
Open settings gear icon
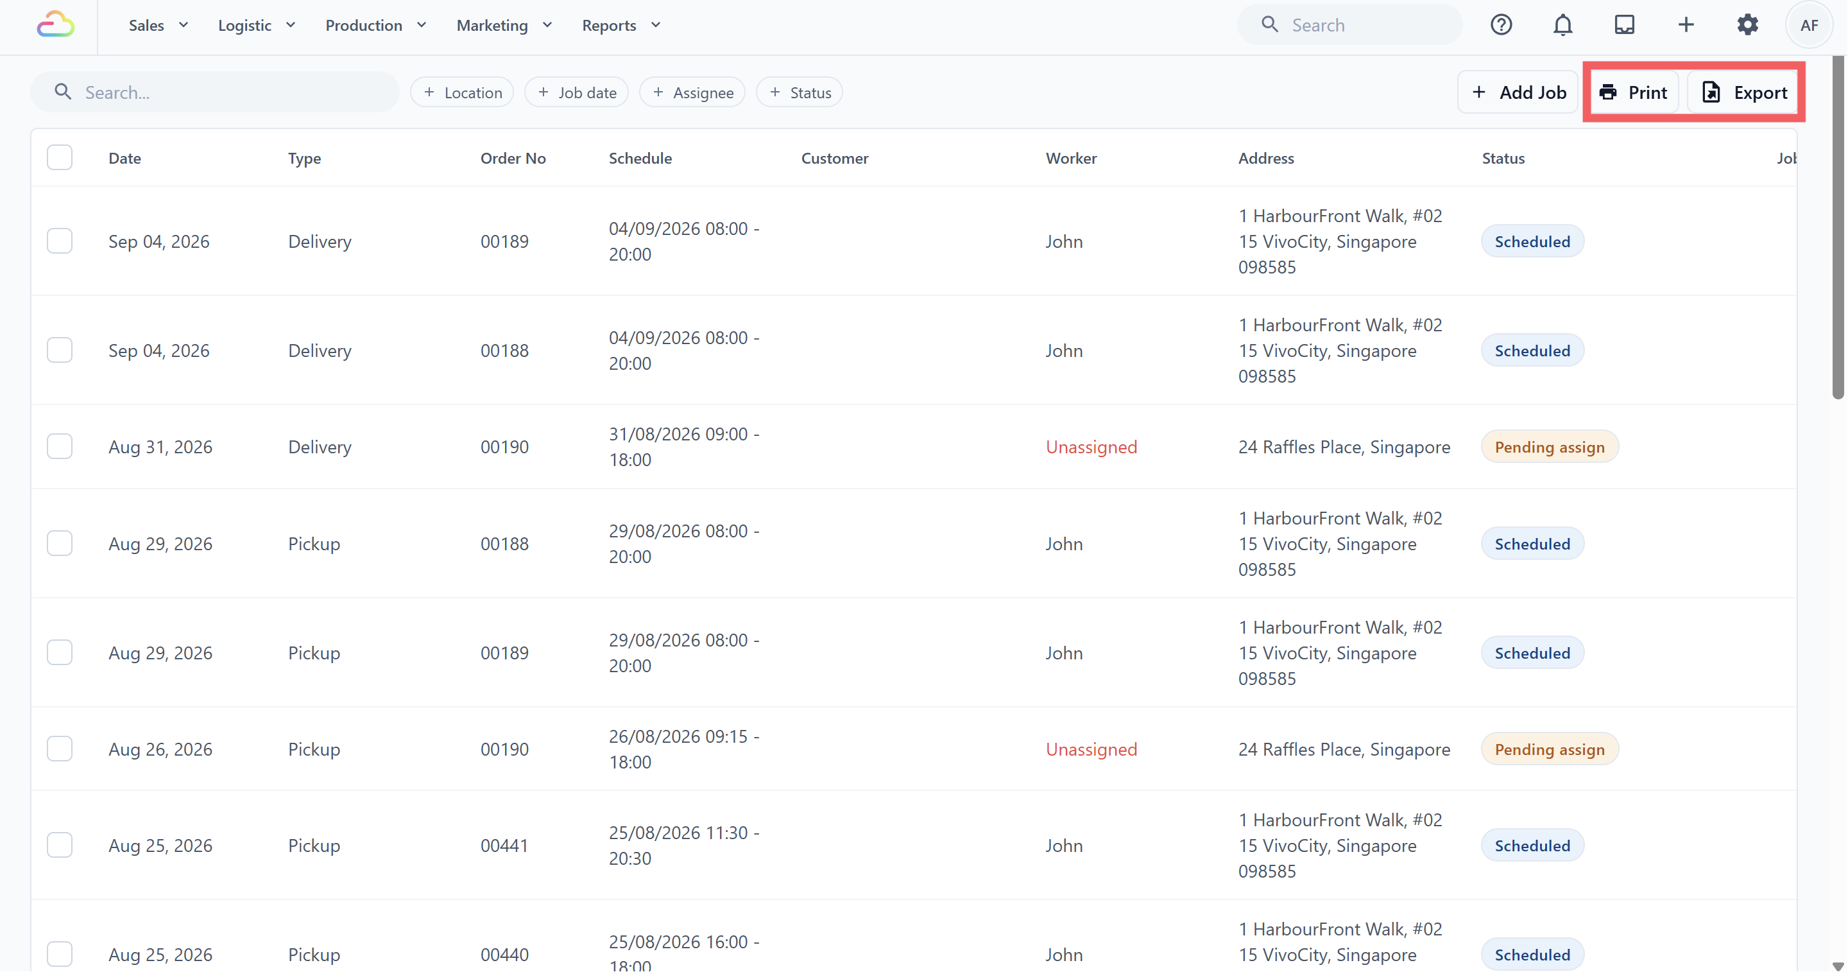1747,25
